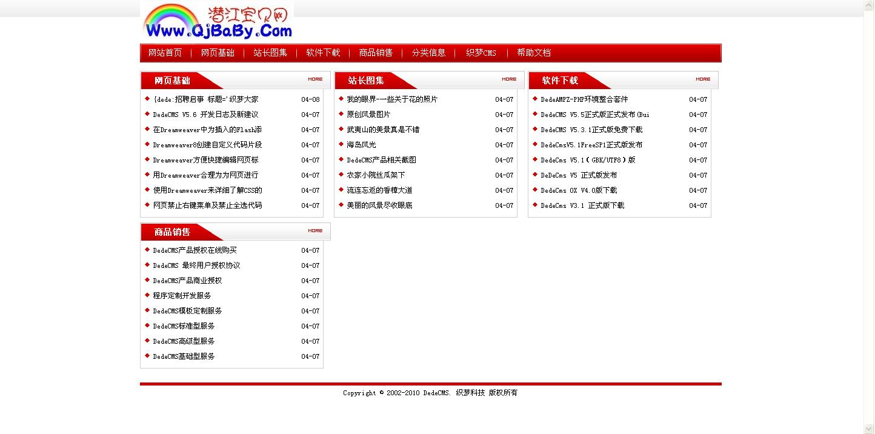
Task: Open DedeCms V5.1 (GBK/UTF8) 版 link
Action: click(x=588, y=160)
